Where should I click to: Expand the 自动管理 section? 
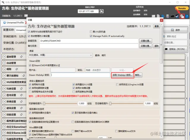pos(4,63)
